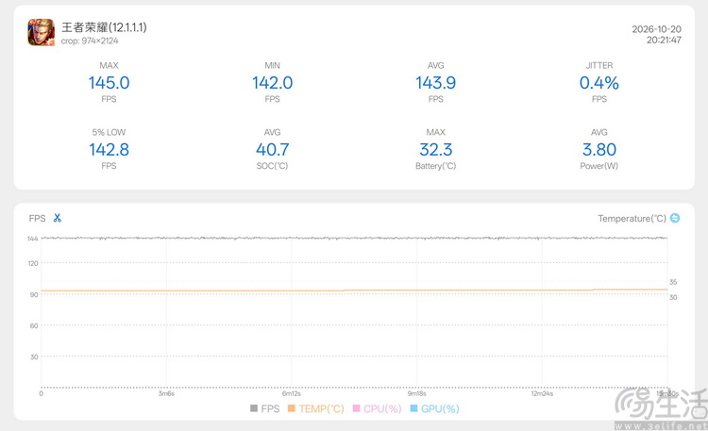Click the 12m24s time axis label
708x431 pixels.
[x=542, y=393]
